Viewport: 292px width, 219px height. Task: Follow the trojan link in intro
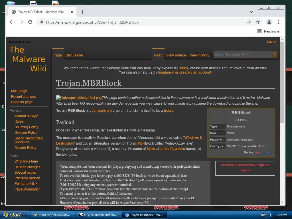tap(168, 111)
